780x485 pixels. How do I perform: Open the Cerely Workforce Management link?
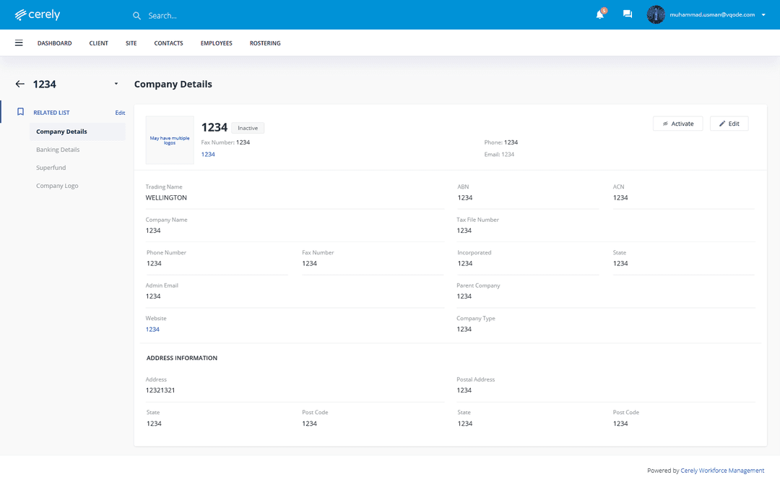pyautogui.click(x=722, y=470)
